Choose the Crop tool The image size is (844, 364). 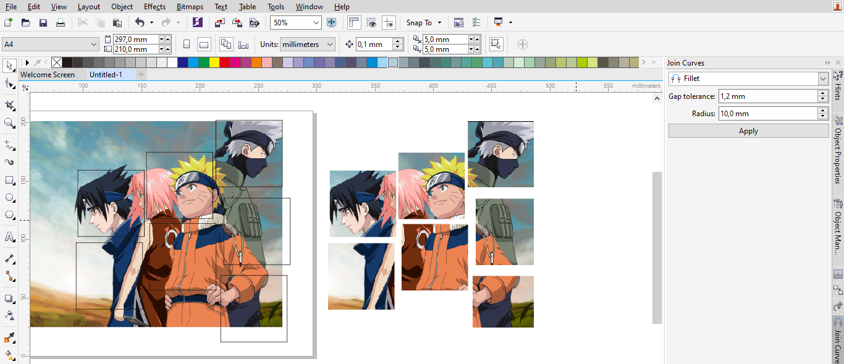coord(9,105)
